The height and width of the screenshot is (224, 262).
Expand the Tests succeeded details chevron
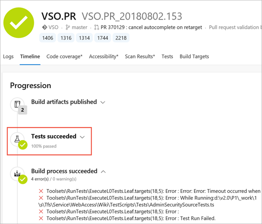coord(83,137)
